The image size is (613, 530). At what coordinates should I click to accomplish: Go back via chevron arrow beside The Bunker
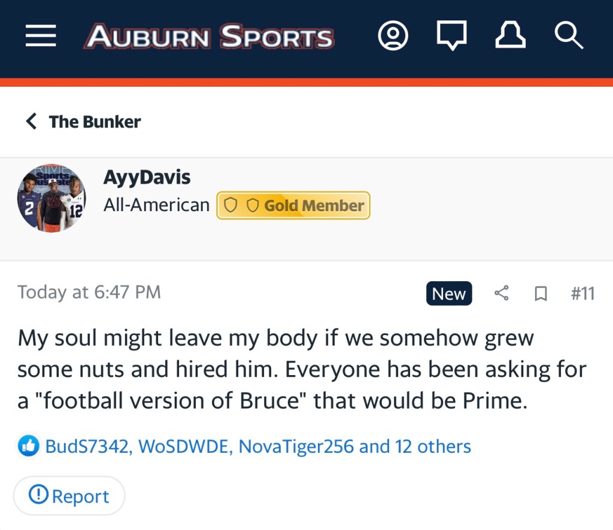coord(31,121)
